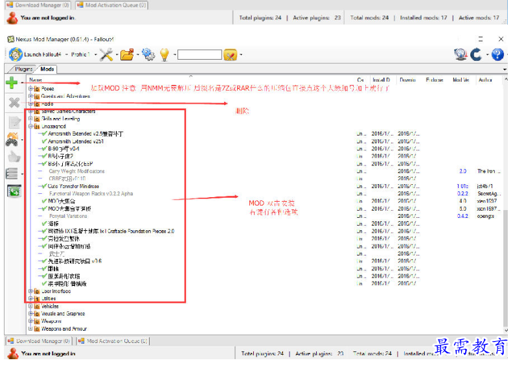This screenshot has height=367, width=513.
Task: Open version link 2.0 for Carry Weight Modifications
Action: [462, 171]
